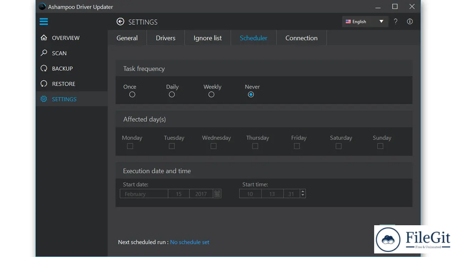Switch to the General tab
This screenshot has height=257, width=457.
click(127, 38)
